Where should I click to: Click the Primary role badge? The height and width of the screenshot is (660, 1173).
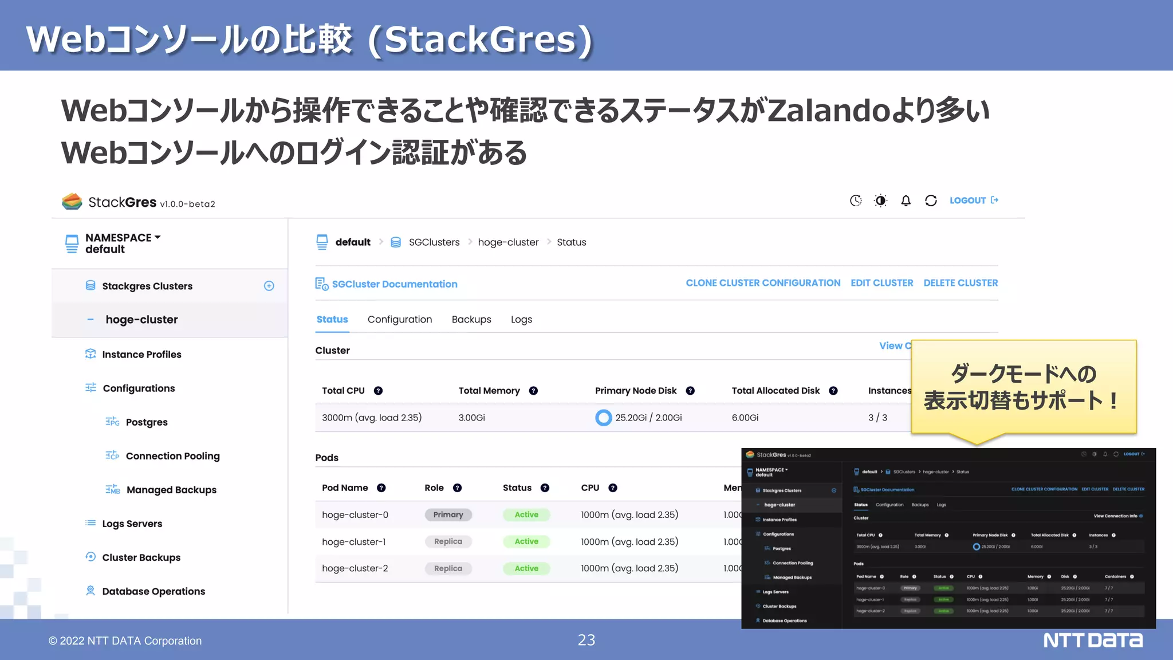(448, 514)
